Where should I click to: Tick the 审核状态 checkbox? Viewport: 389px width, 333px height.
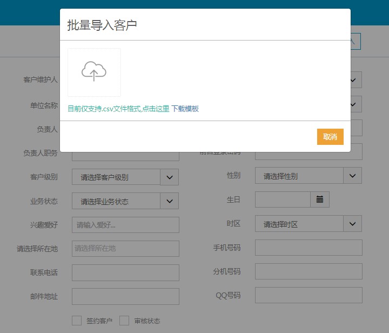coord(124,321)
